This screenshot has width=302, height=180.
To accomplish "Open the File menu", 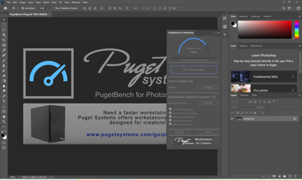I will pyautogui.click(x=9, y=2).
